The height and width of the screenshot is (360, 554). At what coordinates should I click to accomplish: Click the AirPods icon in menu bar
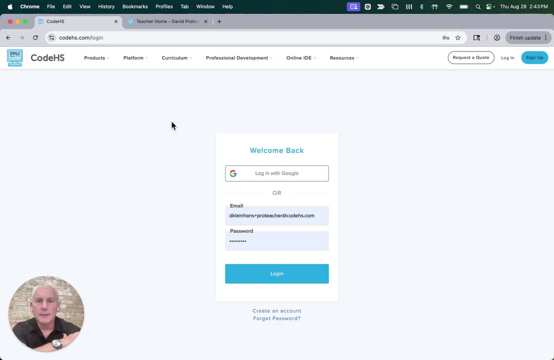[x=435, y=6]
